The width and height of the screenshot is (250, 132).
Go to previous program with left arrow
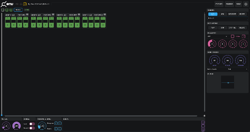[x=56, y=123]
